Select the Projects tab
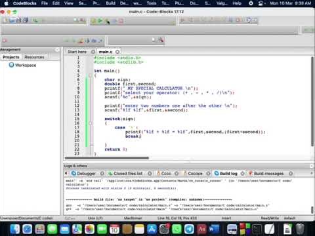Image resolution: width=315 pixels, height=236 pixels. [11, 57]
